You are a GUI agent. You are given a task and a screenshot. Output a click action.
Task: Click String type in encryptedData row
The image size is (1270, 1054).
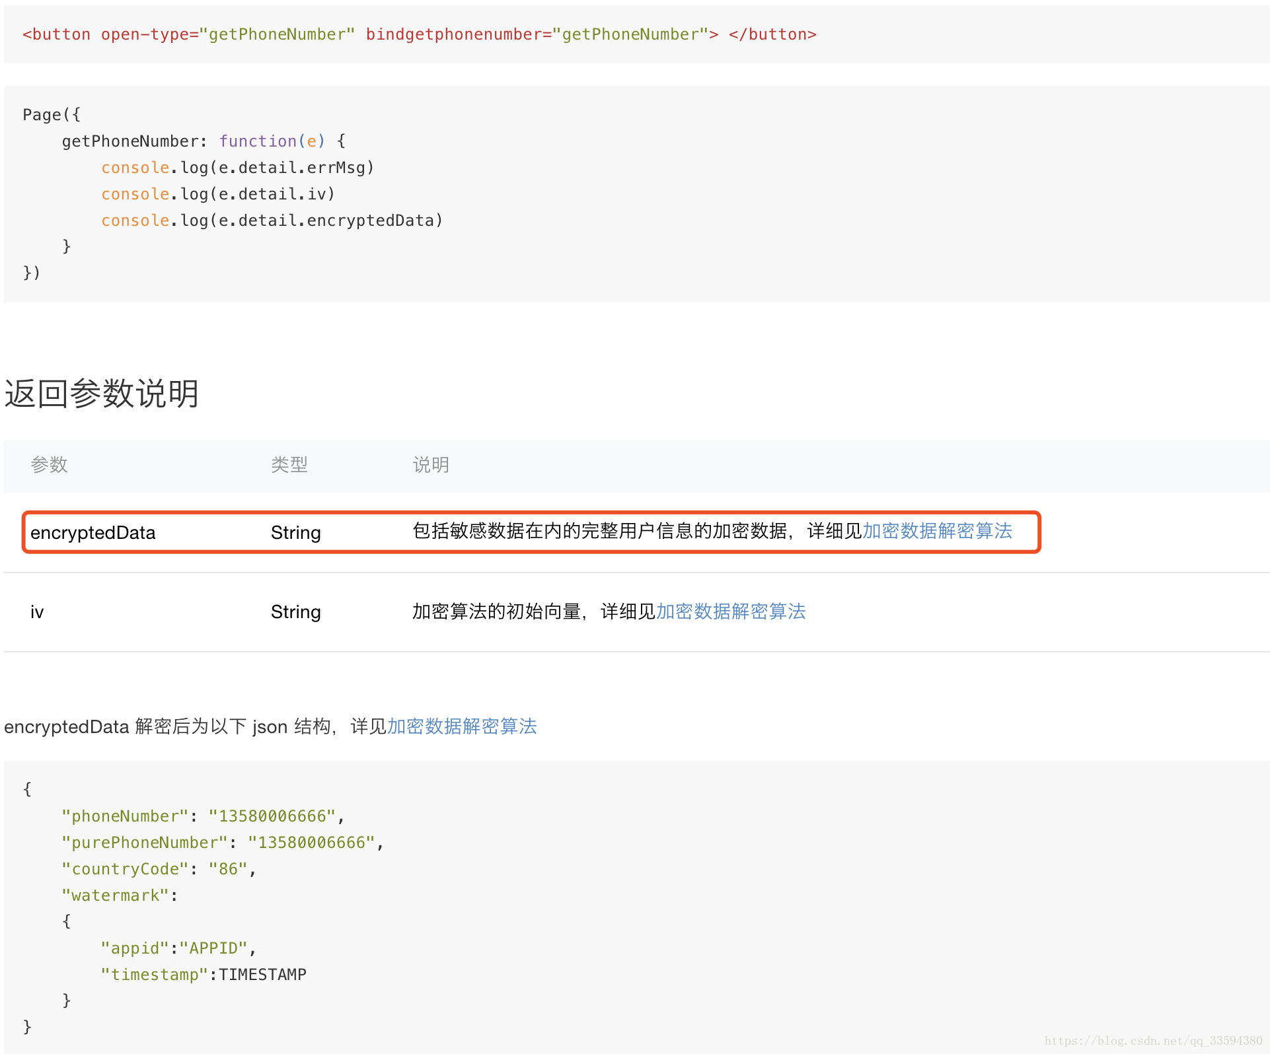[295, 533]
